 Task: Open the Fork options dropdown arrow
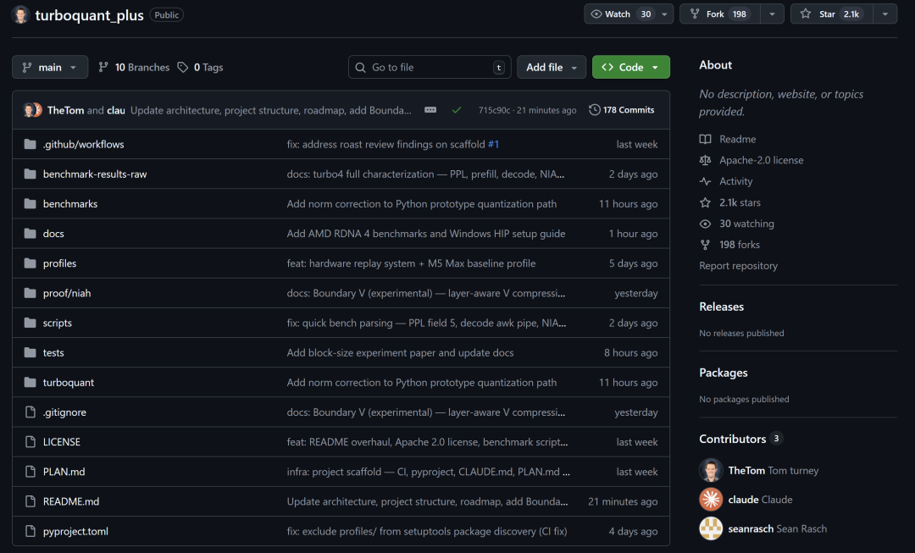click(x=771, y=14)
